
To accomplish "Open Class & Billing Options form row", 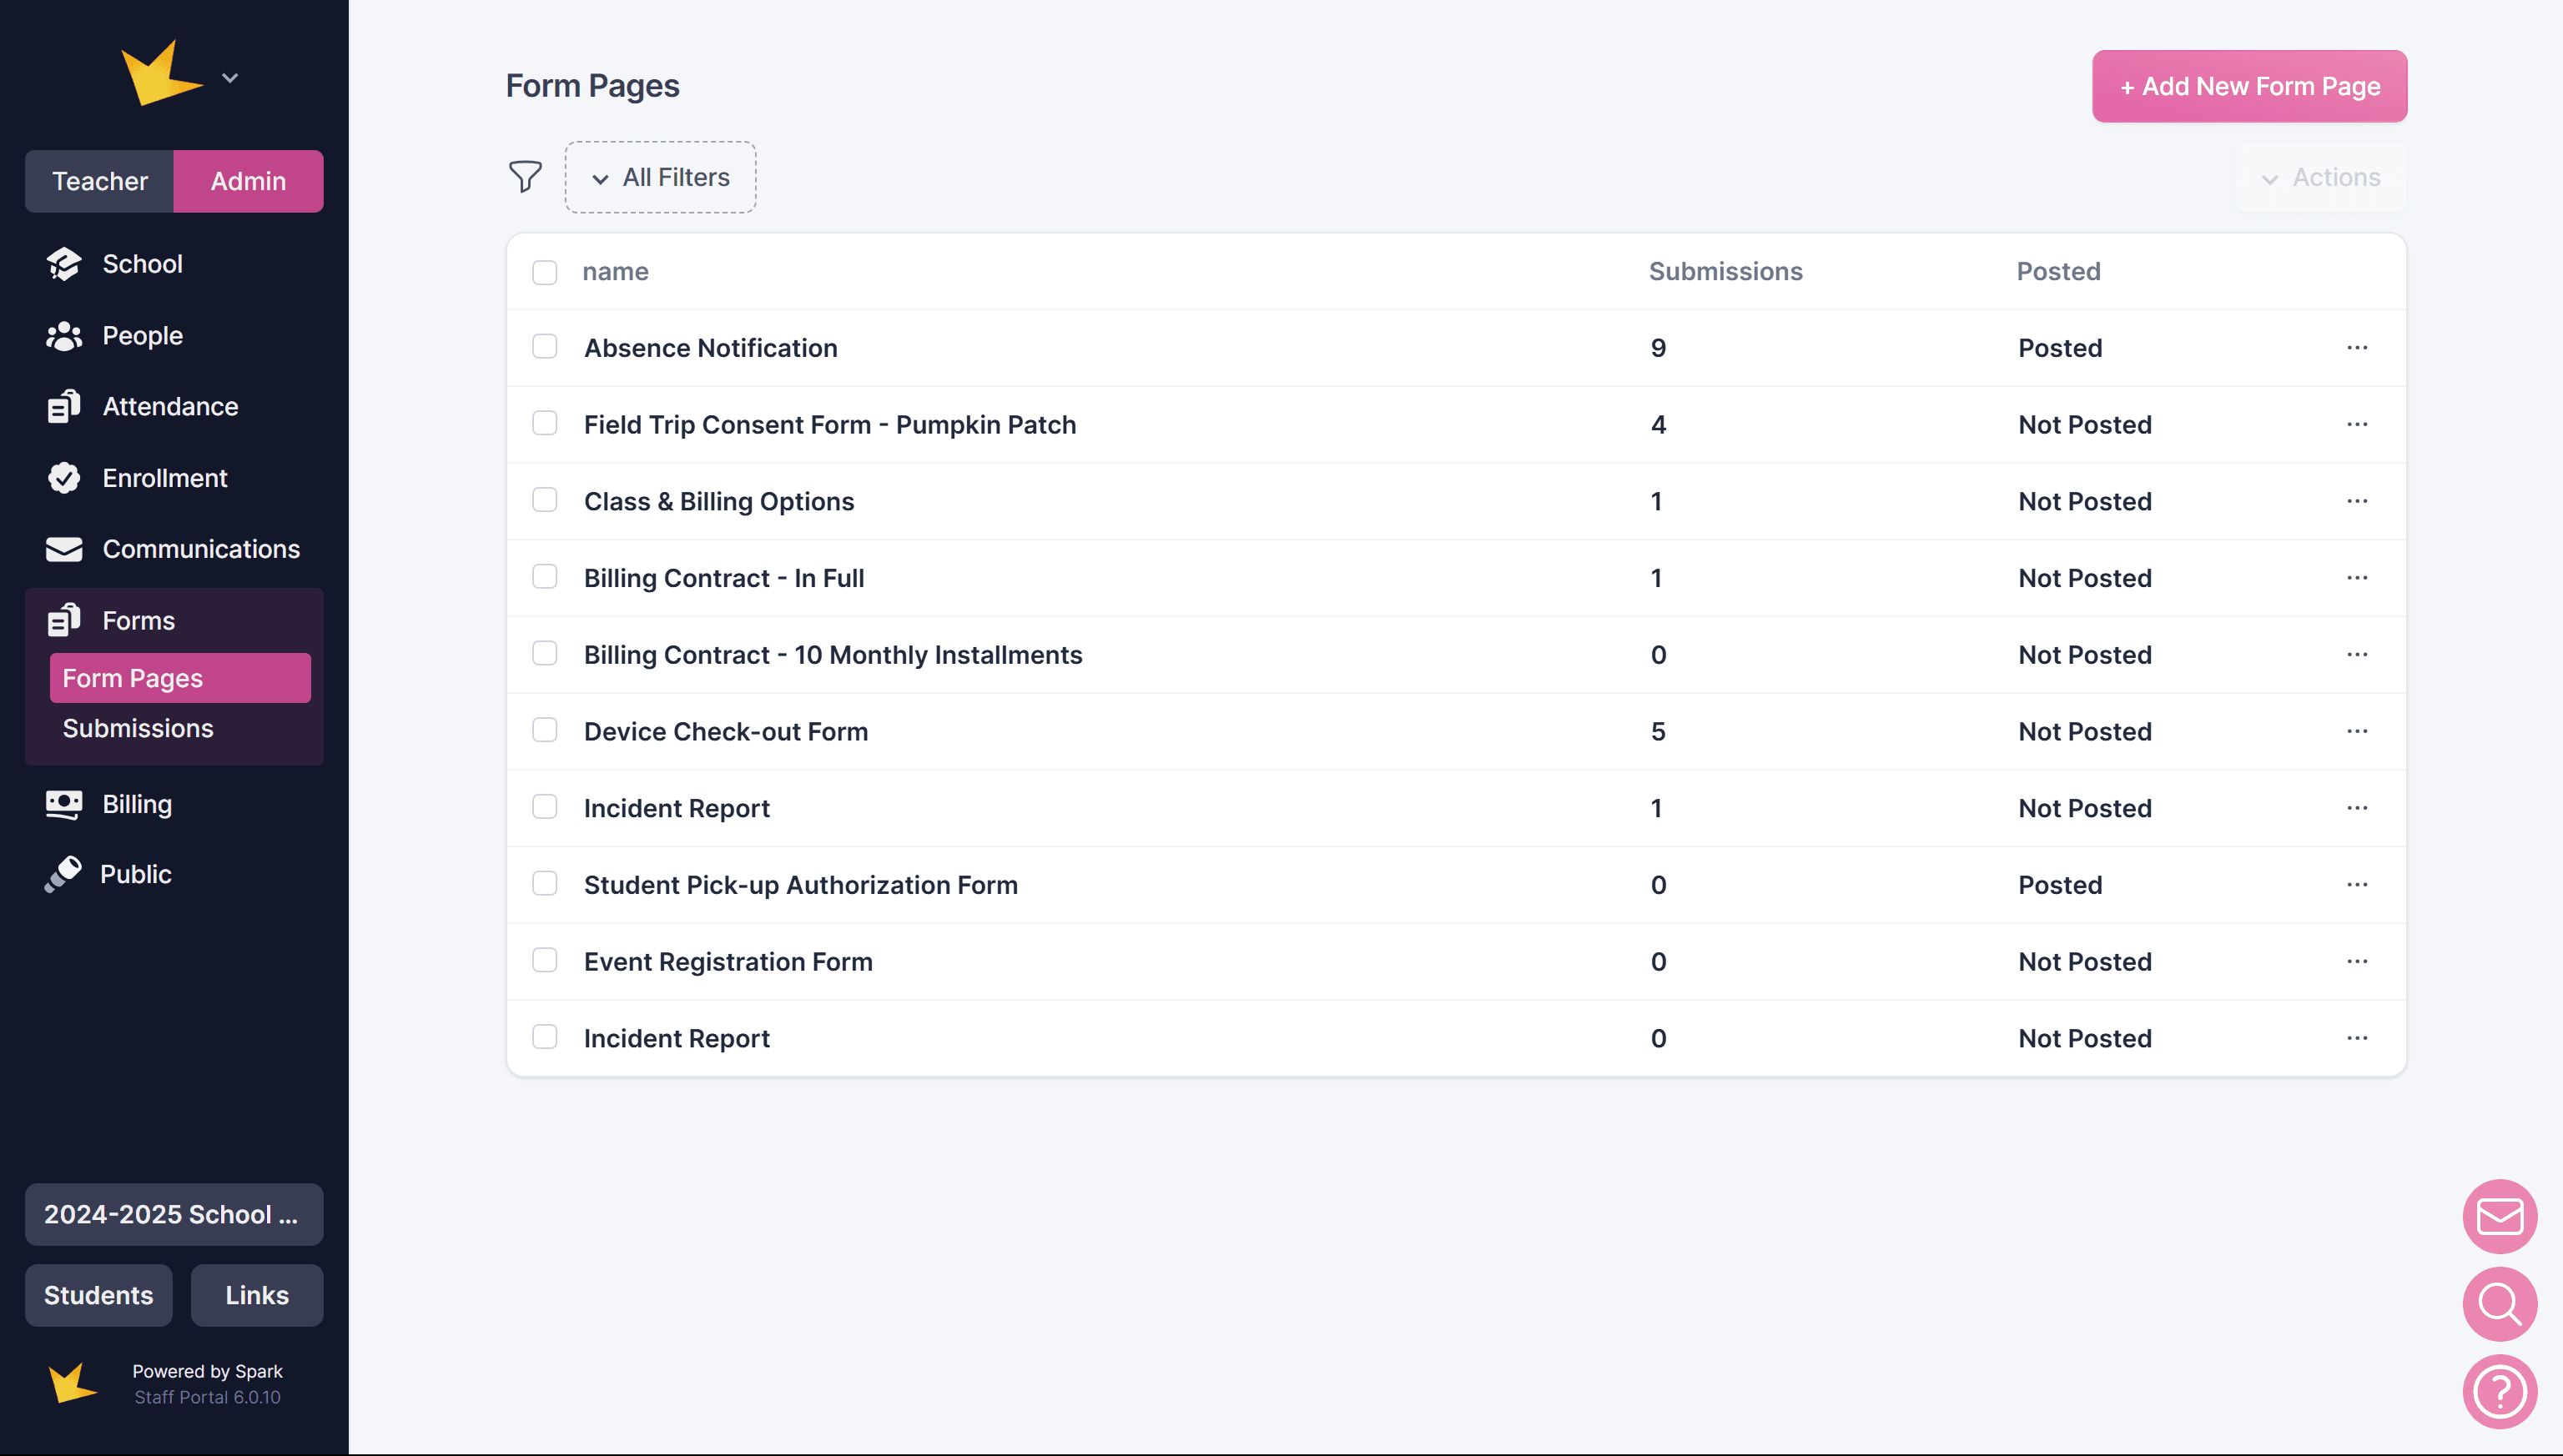I will (x=718, y=501).
